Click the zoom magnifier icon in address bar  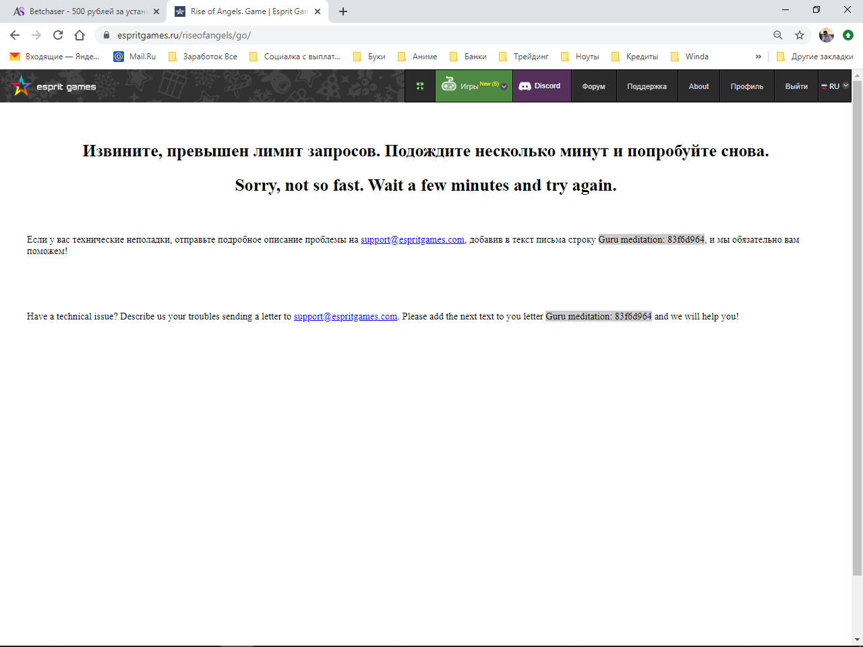778,35
